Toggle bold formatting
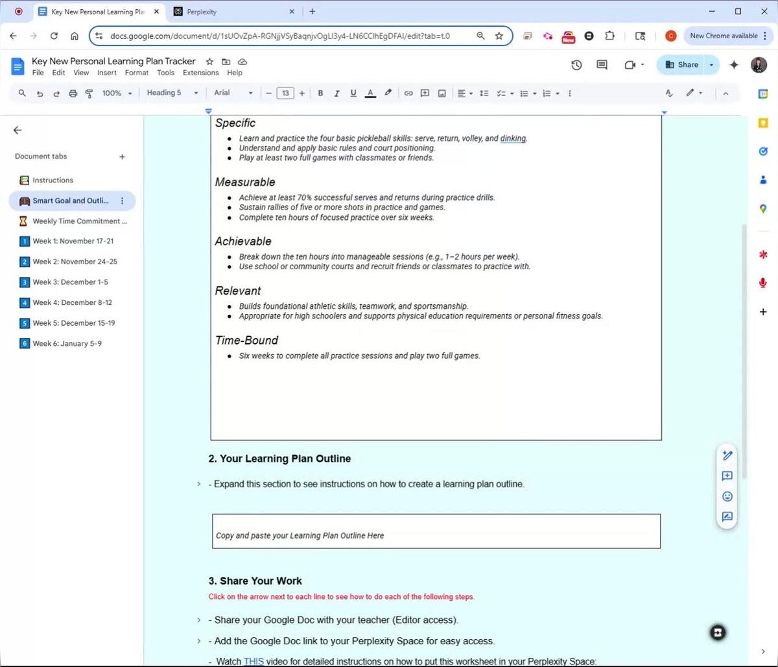The width and height of the screenshot is (778, 667). pyautogui.click(x=320, y=93)
